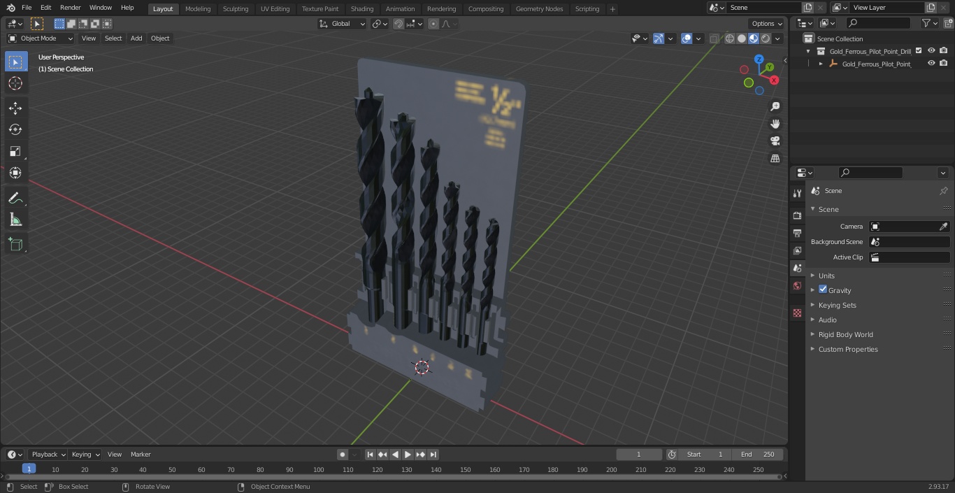Click the timeline horizontal scrollbar
This screenshot has height=493, width=955.
tap(394, 477)
